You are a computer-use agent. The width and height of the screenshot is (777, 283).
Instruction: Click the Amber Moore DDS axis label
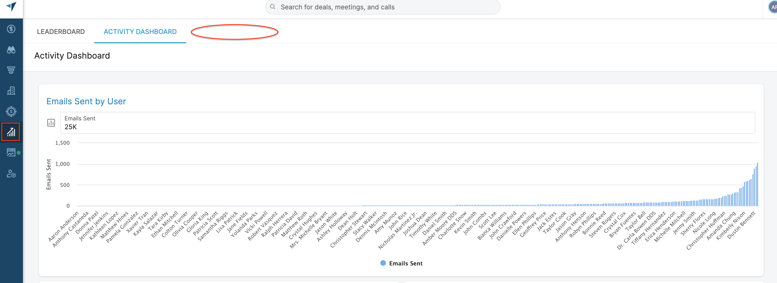[x=439, y=229]
